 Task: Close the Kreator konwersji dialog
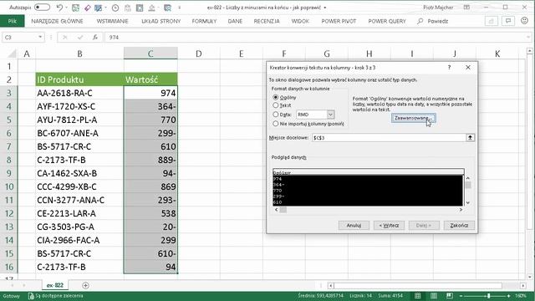click(x=468, y=68)
